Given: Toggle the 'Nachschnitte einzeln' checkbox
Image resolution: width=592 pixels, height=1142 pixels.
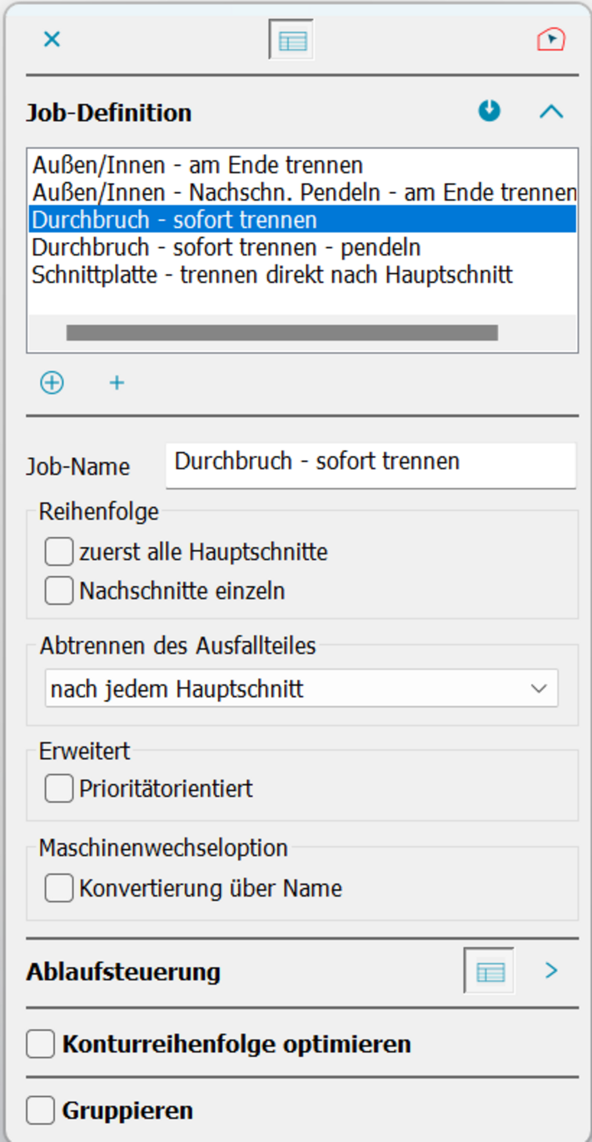Looking at the screenshot, I should click(x=59, y=591).
